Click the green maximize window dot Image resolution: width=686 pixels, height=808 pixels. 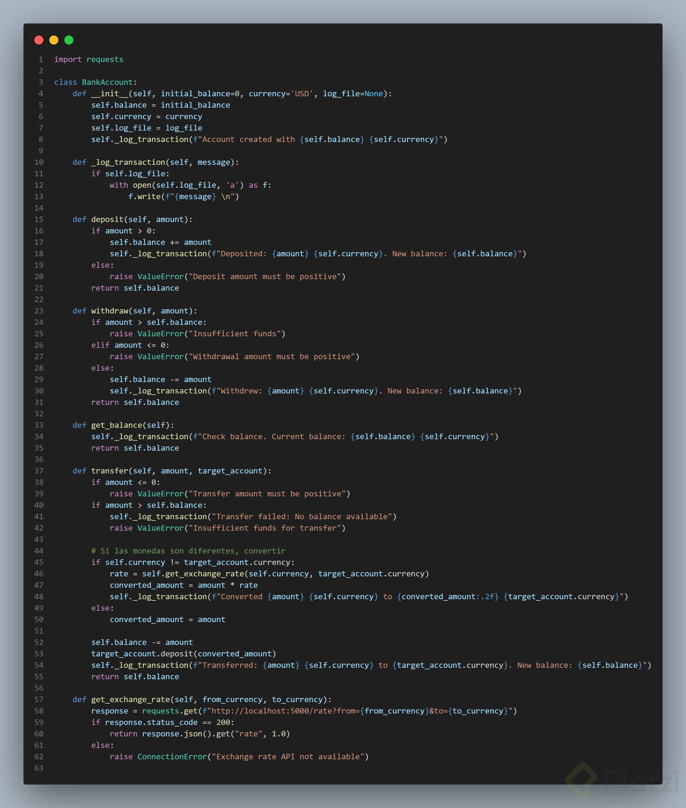(x=69, y=40)
